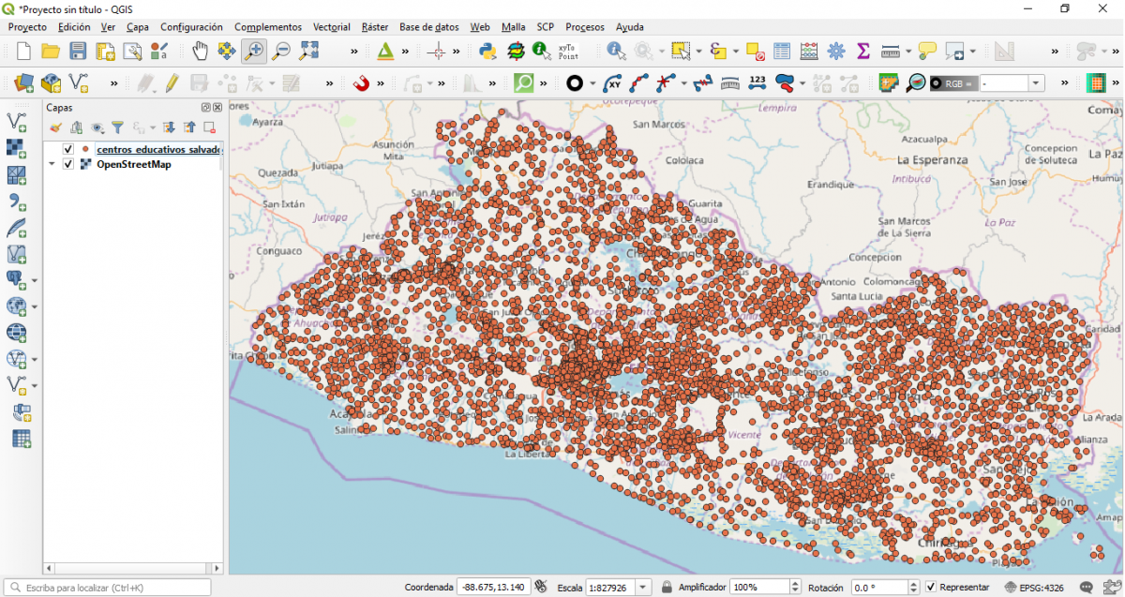Open the Ráster menu
This screenshot has width=1125, height=597.
pyautogui.click(x=374, y=26)
